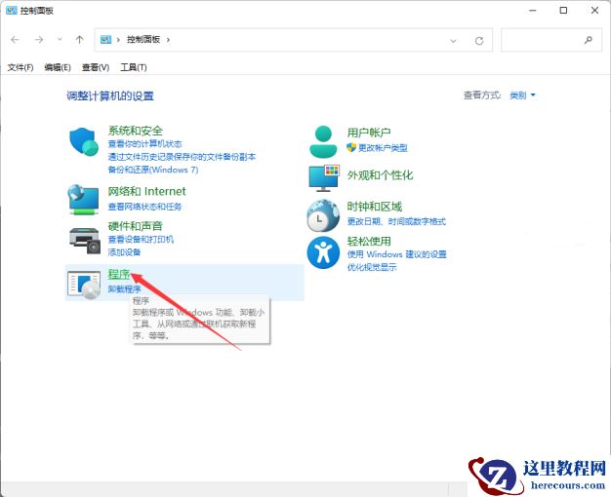Click 添加设备 link
This screenshot has width=611, height=497.
pos(124,252)
